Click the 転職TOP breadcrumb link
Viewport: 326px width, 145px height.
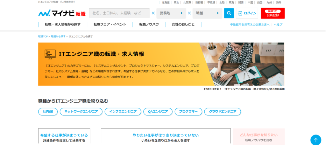(x=43, y=37)
